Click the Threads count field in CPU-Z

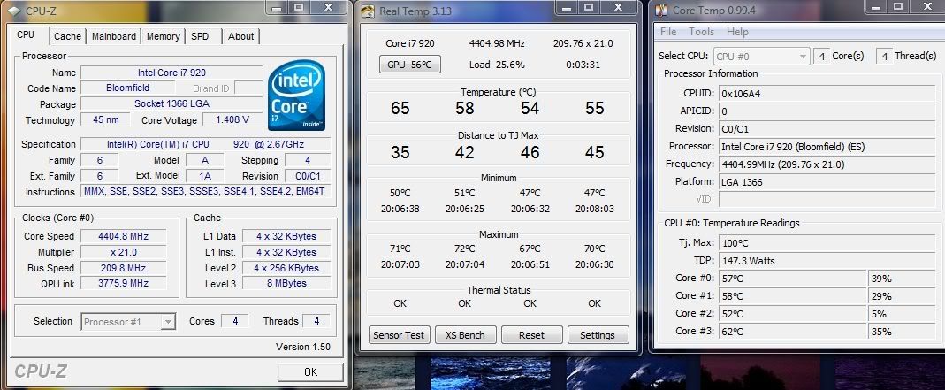316,321
